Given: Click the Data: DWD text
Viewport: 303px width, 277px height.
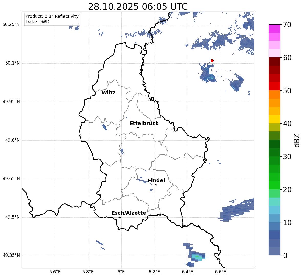Looking at the screenshot, I should pyautogui.click(x=37, y=22).
